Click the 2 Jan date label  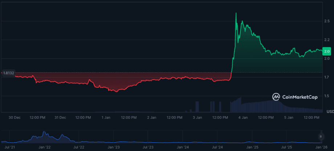152,118
